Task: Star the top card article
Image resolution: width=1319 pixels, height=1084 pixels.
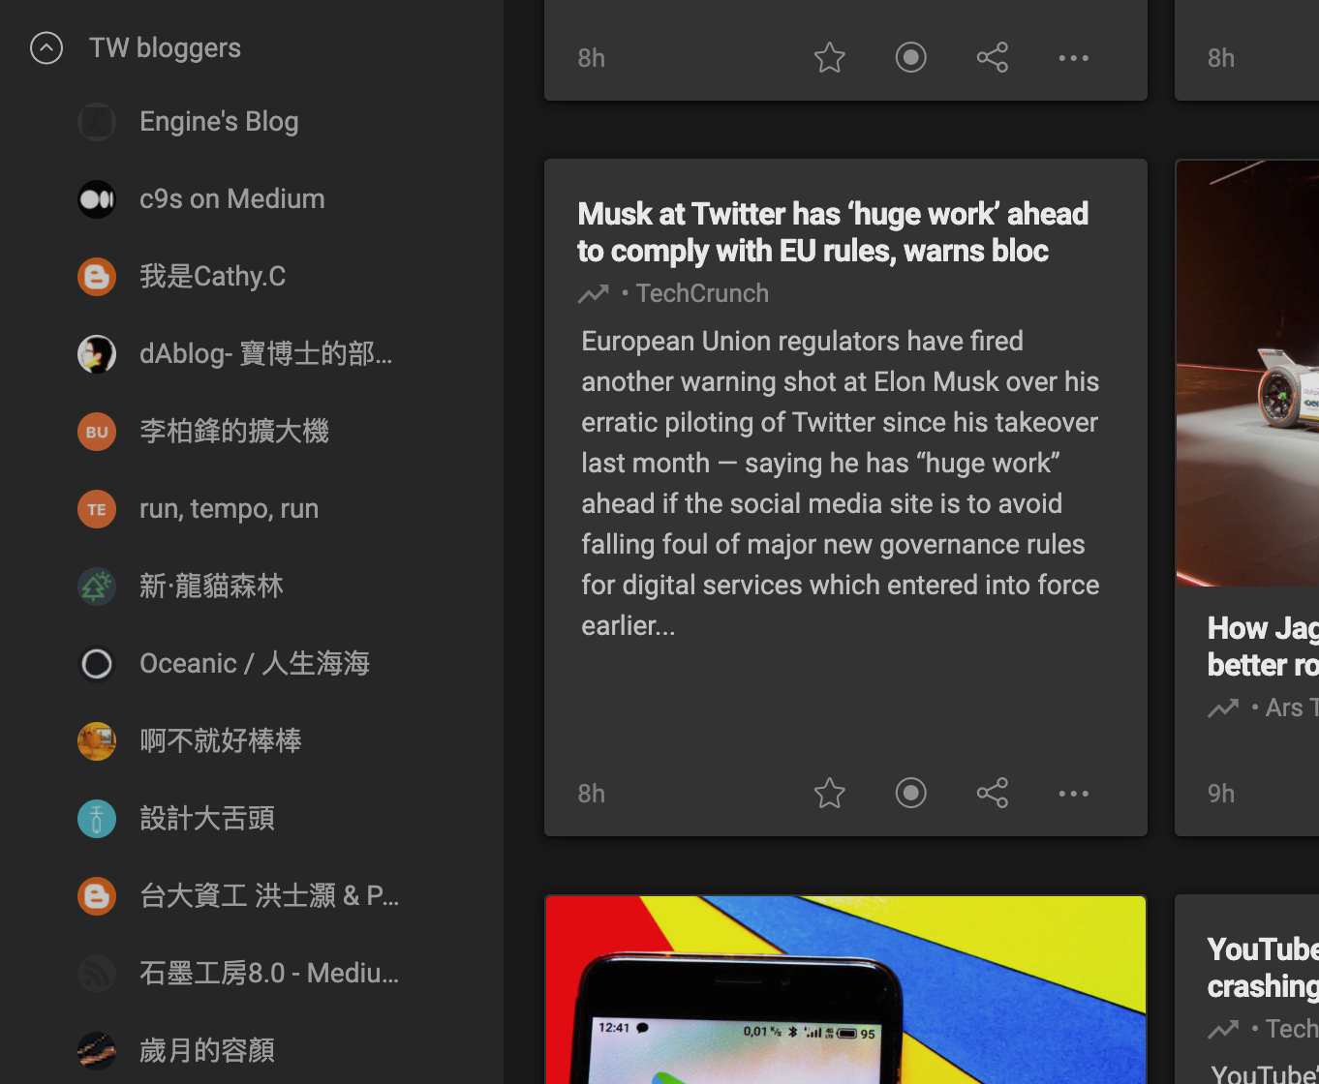Action: (830, 58)
